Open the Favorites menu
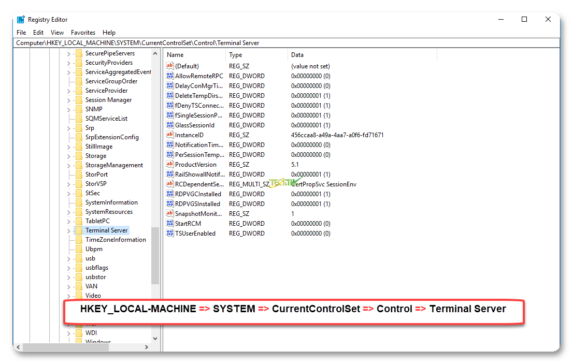The width and height of the screenshot is (573, 364). [83, 33]
